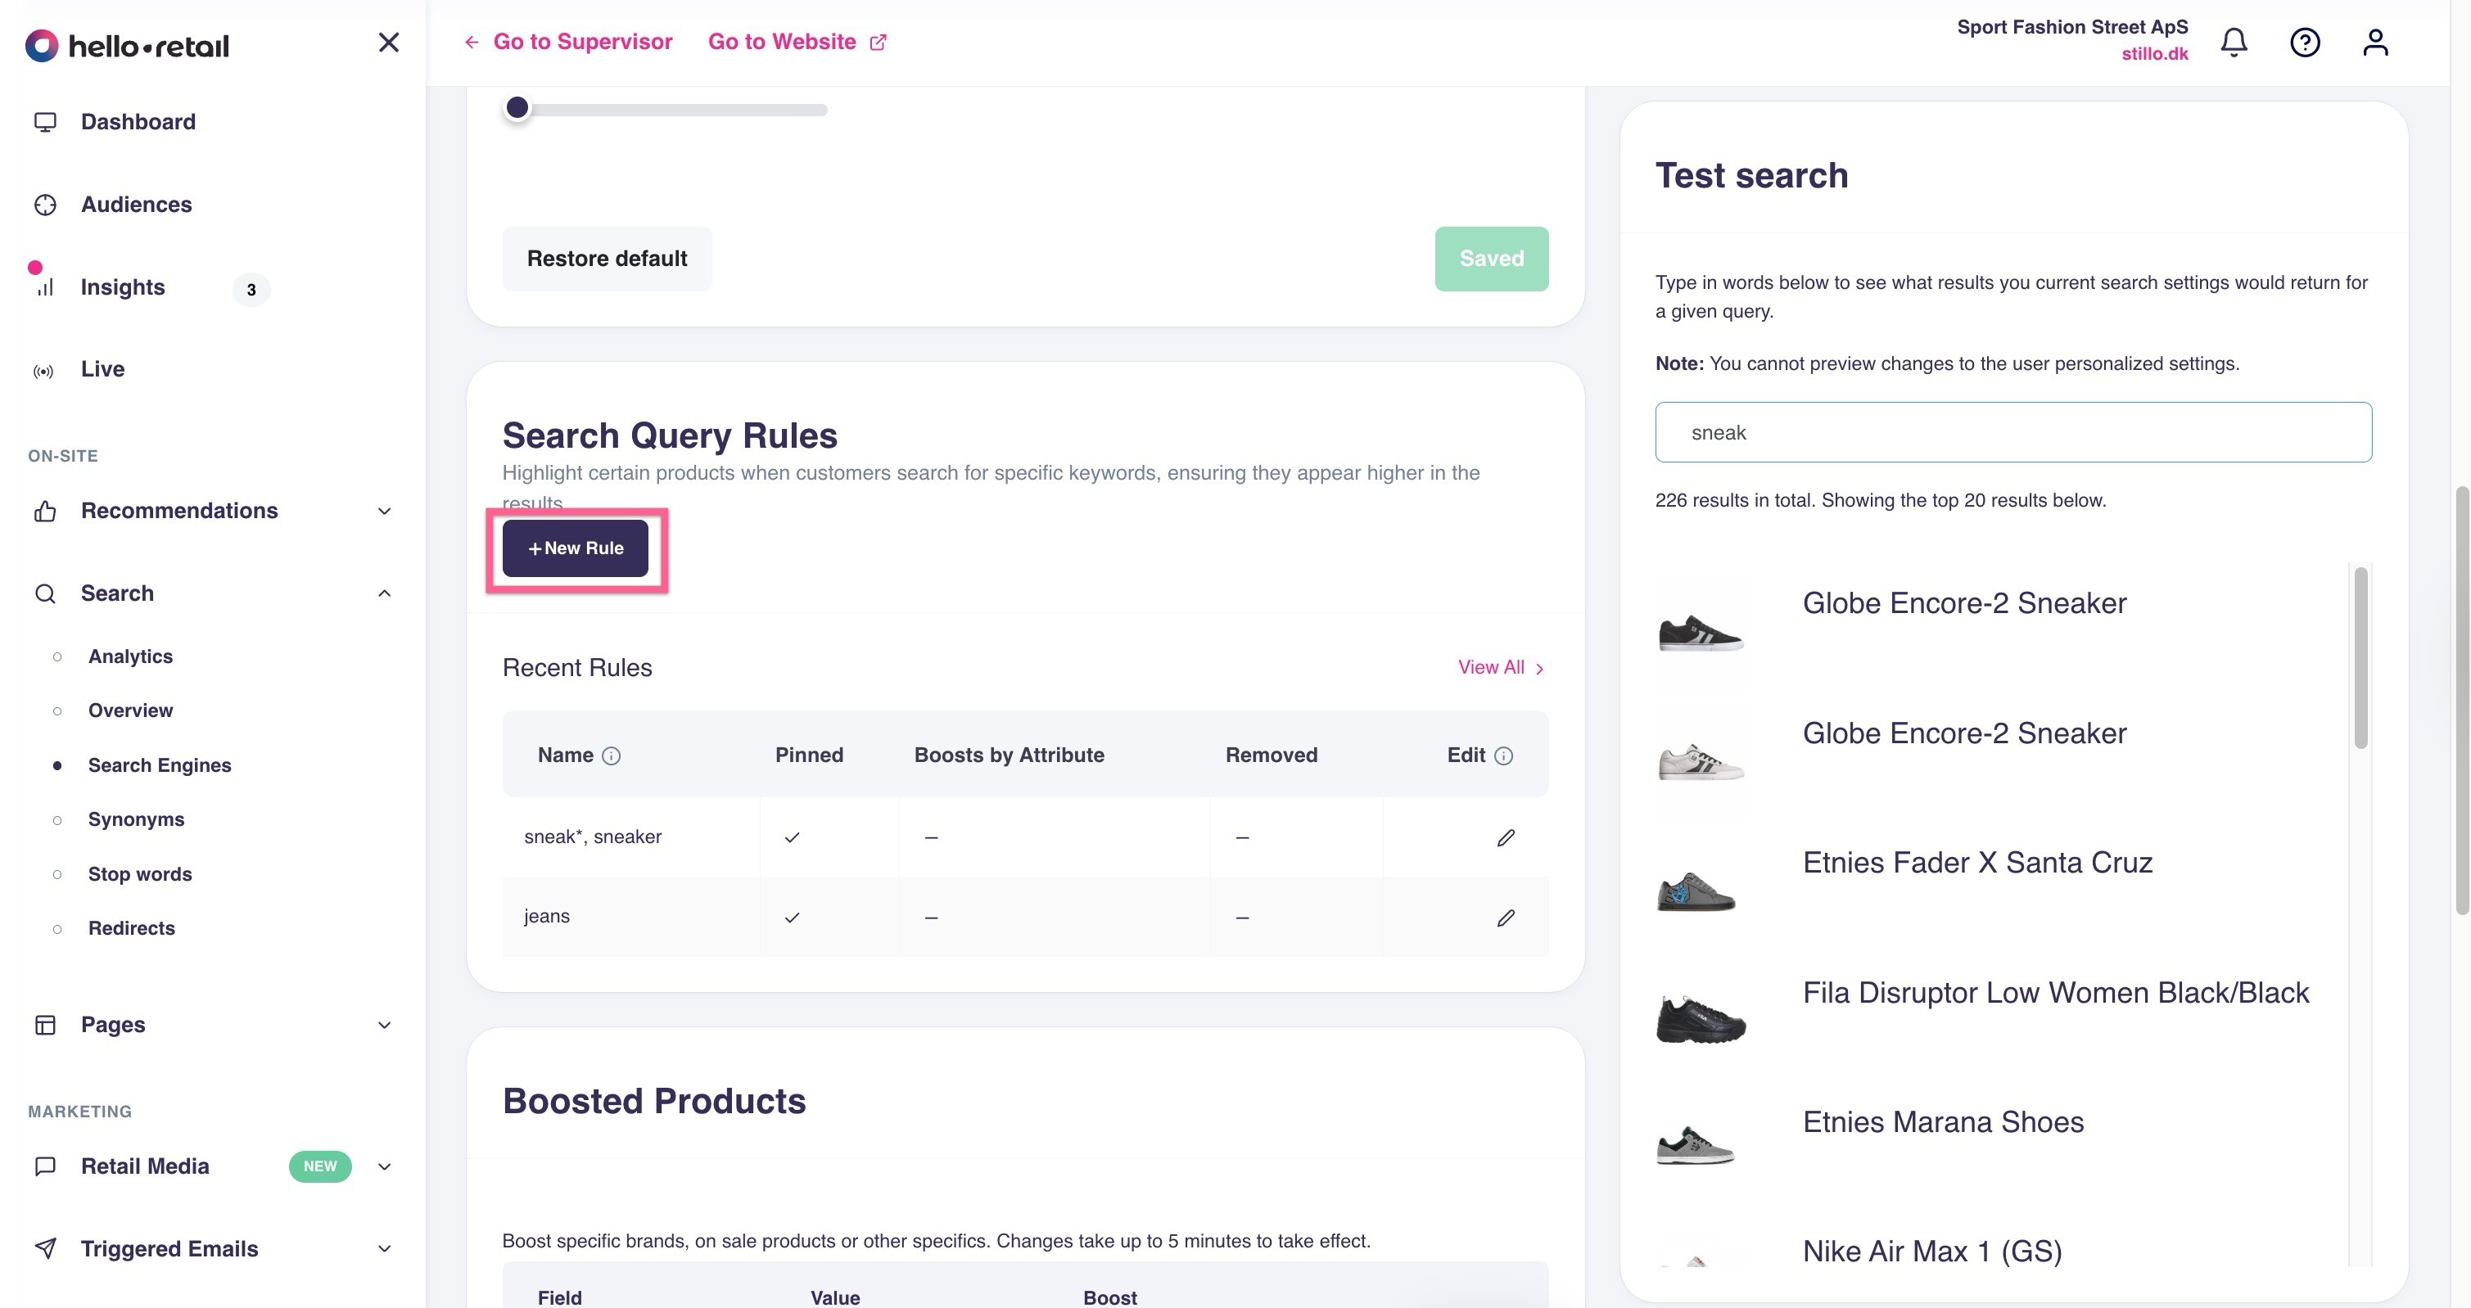Click the info icon beside Name column

coord(611,755)
